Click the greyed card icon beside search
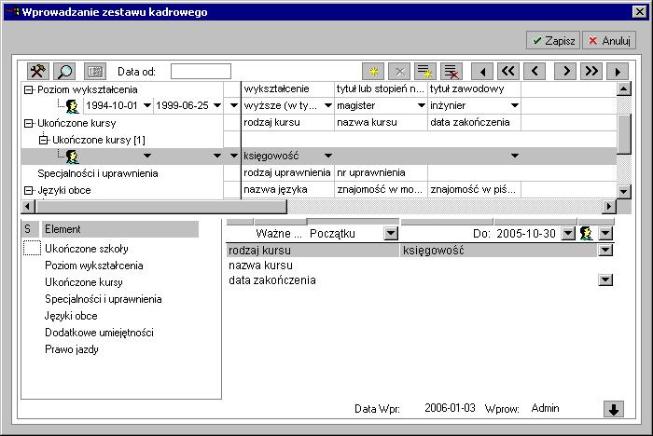653x436 pixels. (95, 72)
